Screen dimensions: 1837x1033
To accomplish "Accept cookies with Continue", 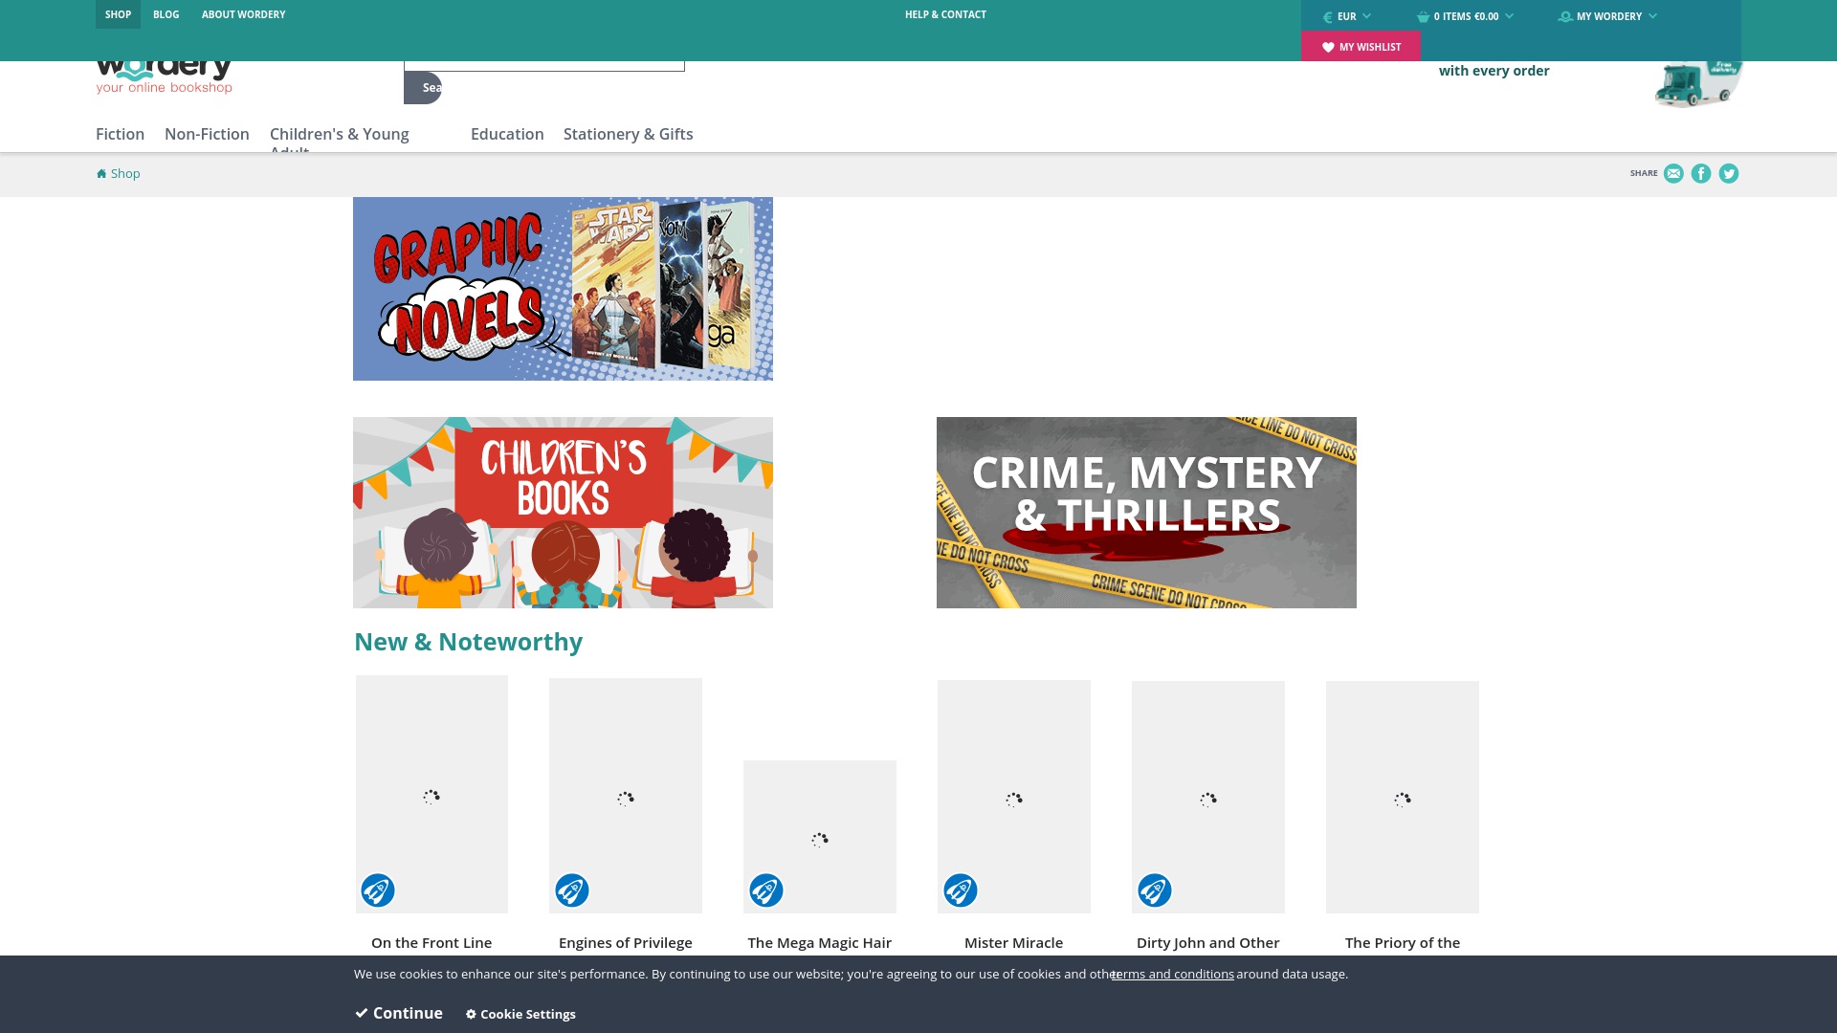I will tap(399, 1013).
